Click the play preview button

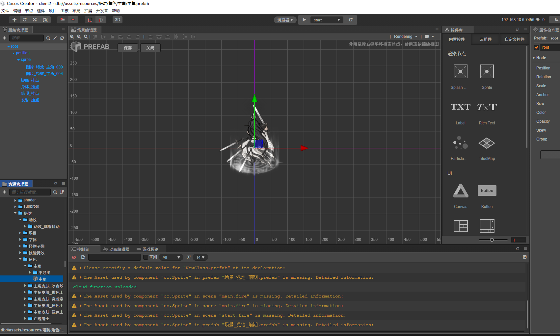(x=304, y=20)
